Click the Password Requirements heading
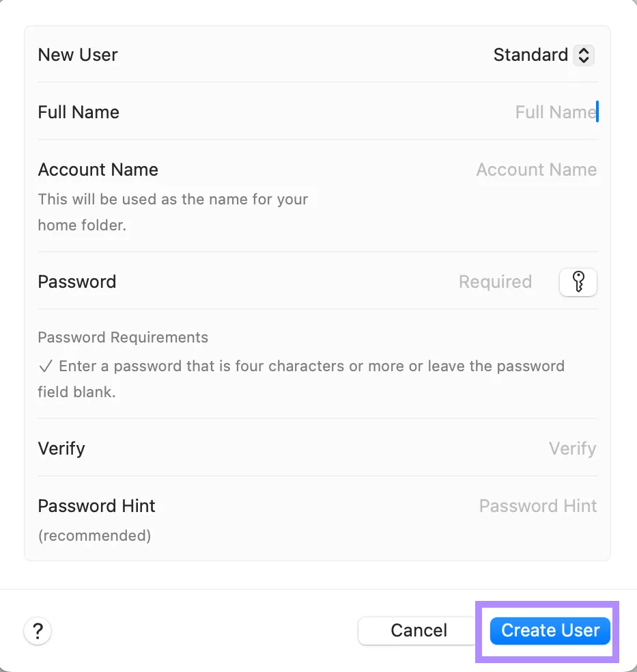This screenshot has height=672, width=637. click(x=123, y=337)
